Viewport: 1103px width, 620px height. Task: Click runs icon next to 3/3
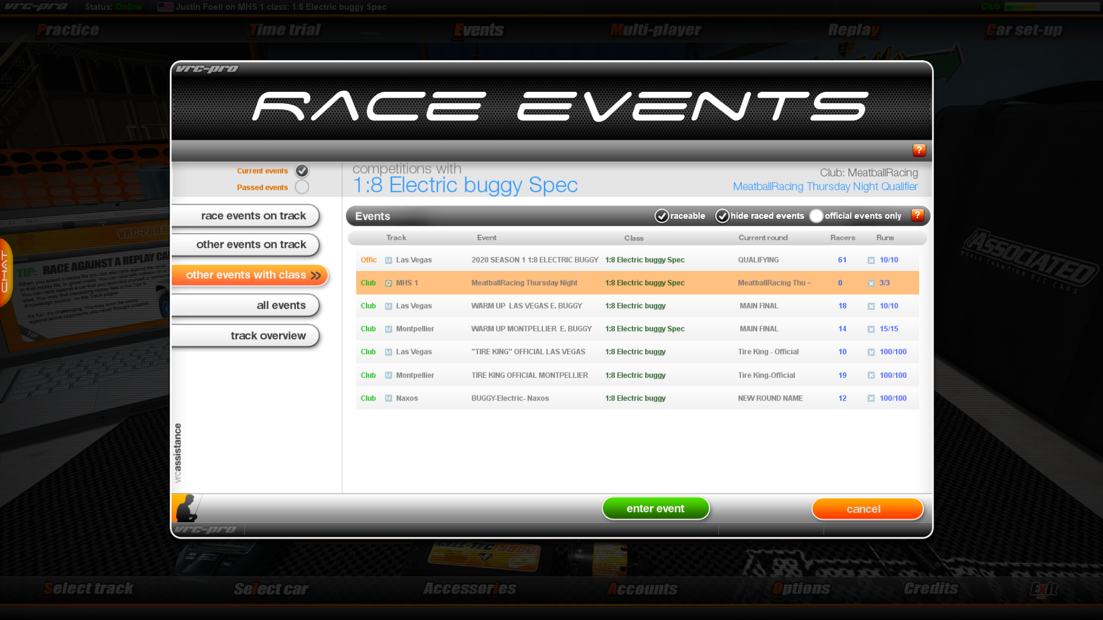871,283
